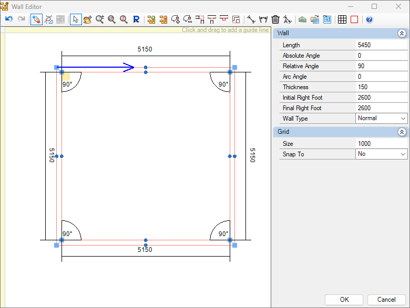This screenshot has width=410, height=308.
Task: Click the T-junction wall join icon
Action: click(x=212, y=19)
